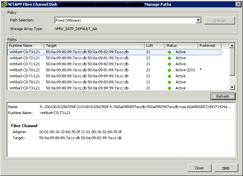Sort paths by Target column header
243x176 pixels.
[x=94, y=46]
